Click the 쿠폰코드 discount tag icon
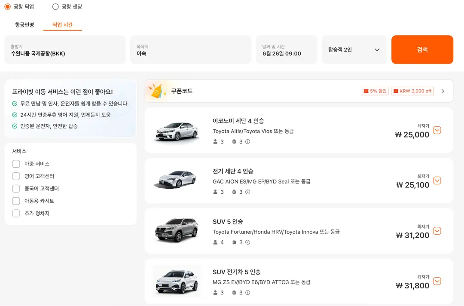Viewport: 464px width, 306px height. pos(157,91)
